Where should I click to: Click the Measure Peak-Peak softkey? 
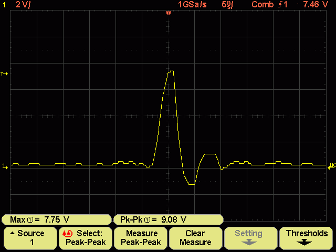click(141, 238)
